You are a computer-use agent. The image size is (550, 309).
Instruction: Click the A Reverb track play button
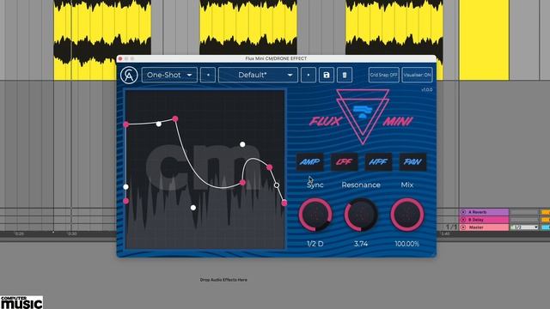tap(463, 212)
